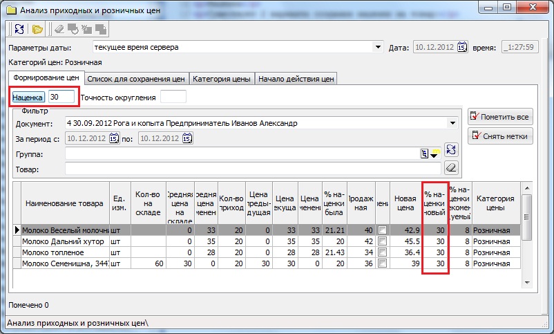Click the Точность округления input field
The image size is (554, 334).
[x=173, y=97]
